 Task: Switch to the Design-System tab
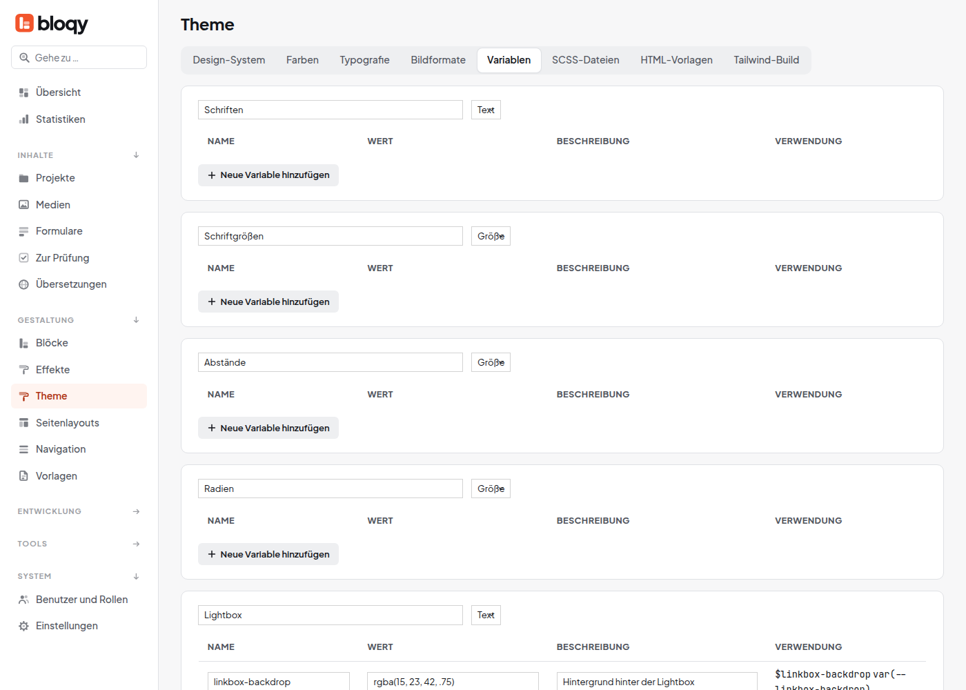pyautogui.click(x=229, y=60)
